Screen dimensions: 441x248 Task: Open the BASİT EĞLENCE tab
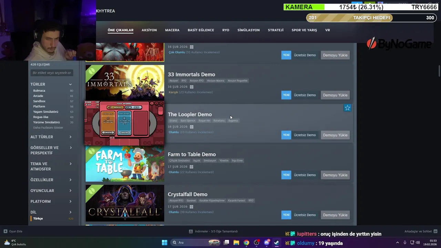tap(201, 30)
